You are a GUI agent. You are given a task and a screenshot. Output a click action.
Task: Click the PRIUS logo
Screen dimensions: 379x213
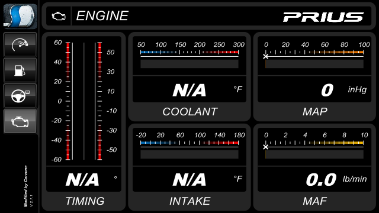[323, 17]
